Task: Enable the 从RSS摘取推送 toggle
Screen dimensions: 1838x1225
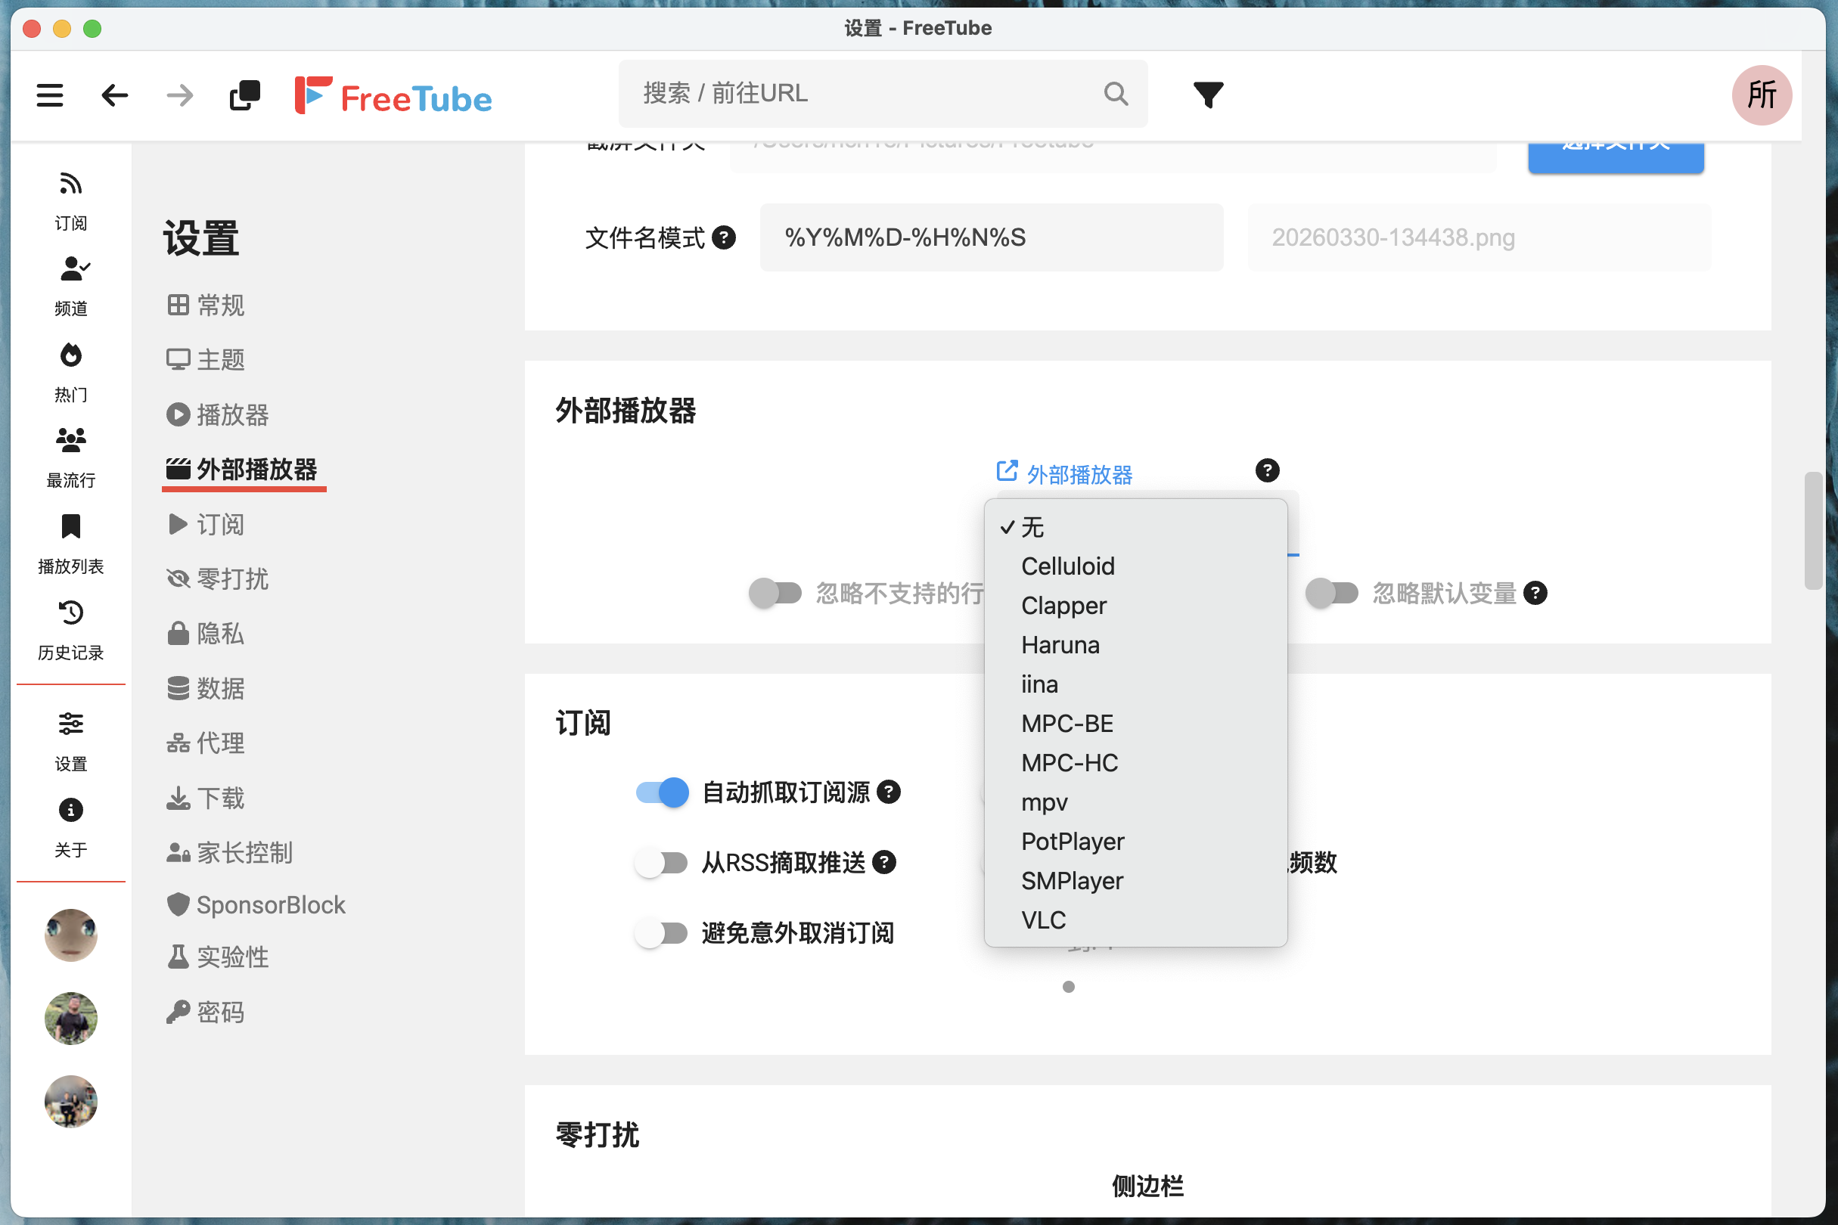Action: pos(662,863)
